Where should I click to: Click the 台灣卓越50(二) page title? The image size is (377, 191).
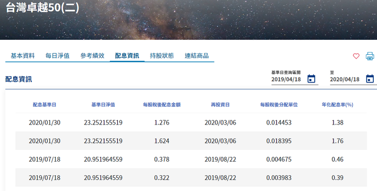point(42,7)
